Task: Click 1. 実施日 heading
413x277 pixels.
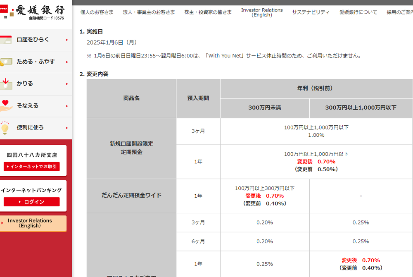Action: click(x=91, y=31)
